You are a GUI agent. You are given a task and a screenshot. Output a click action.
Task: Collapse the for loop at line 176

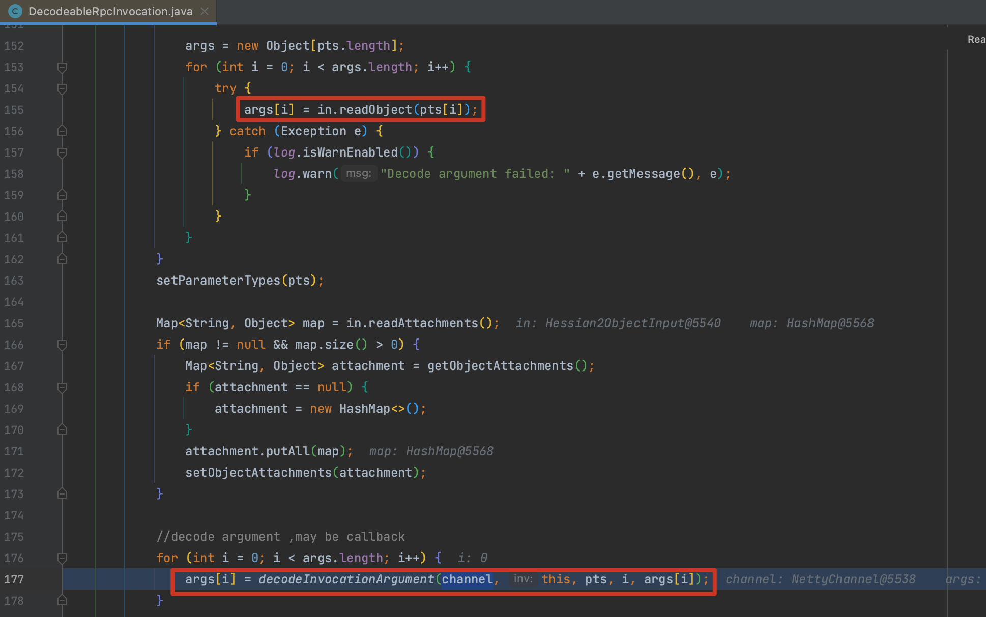(62, 558)
